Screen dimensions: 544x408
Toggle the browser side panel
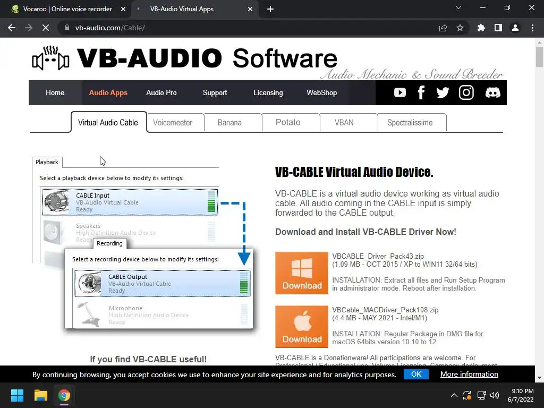tap(498, 28)
